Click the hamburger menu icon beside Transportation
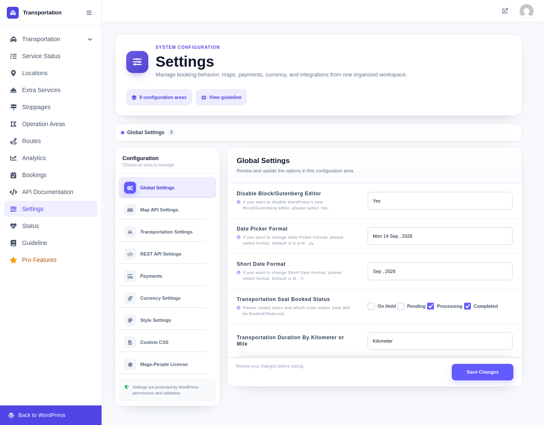Image resolution: width=544 pixels, height=425 pixels. tap(89, 13)
